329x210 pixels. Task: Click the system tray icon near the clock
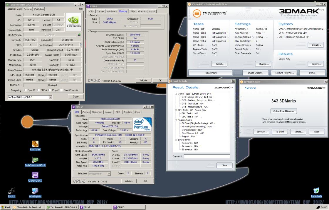click(318, 207)
